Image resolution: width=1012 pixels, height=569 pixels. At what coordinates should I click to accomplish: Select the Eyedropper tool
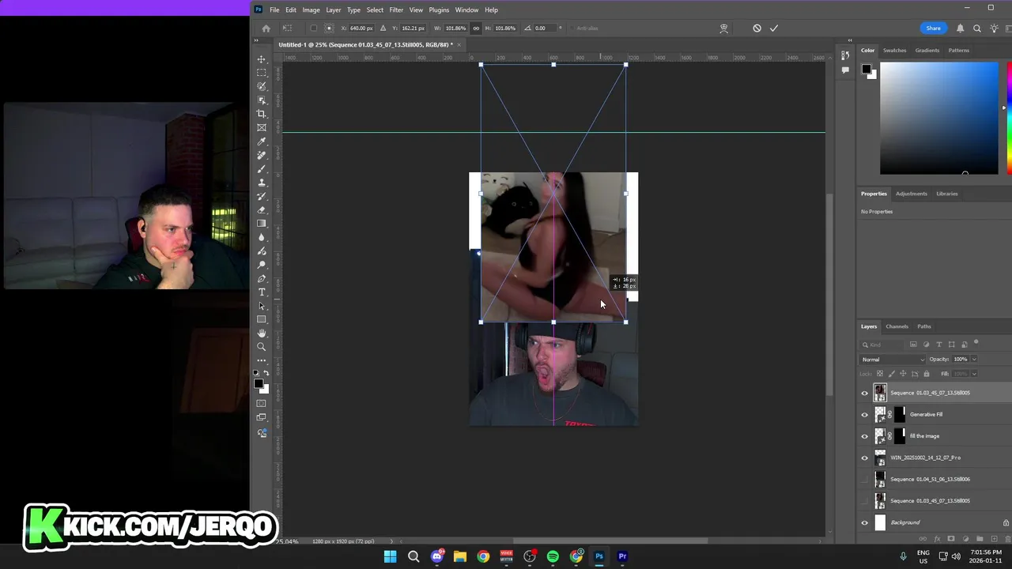point(262,141)
